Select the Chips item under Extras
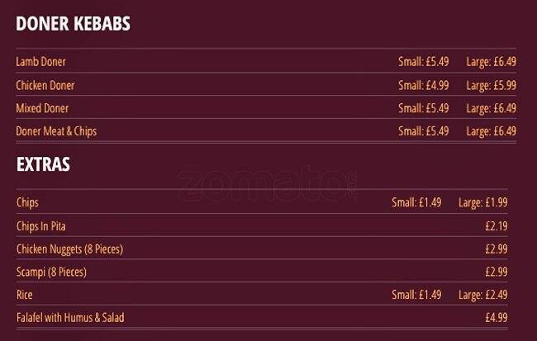 tap(27, 202)
